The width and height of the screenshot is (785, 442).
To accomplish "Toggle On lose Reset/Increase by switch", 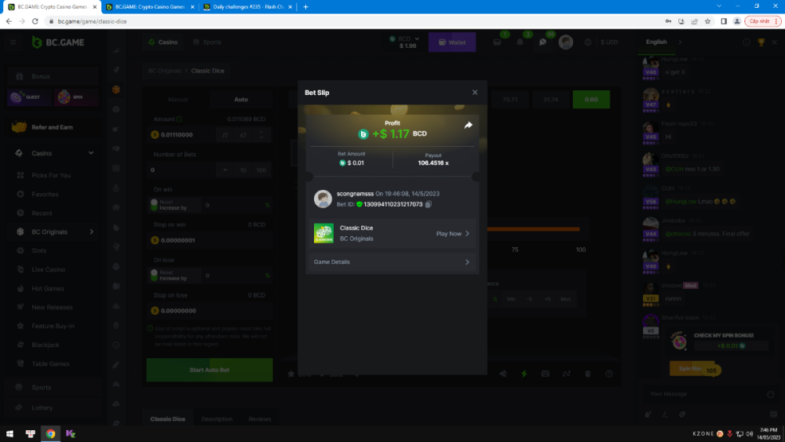I will tap(154, 276).
